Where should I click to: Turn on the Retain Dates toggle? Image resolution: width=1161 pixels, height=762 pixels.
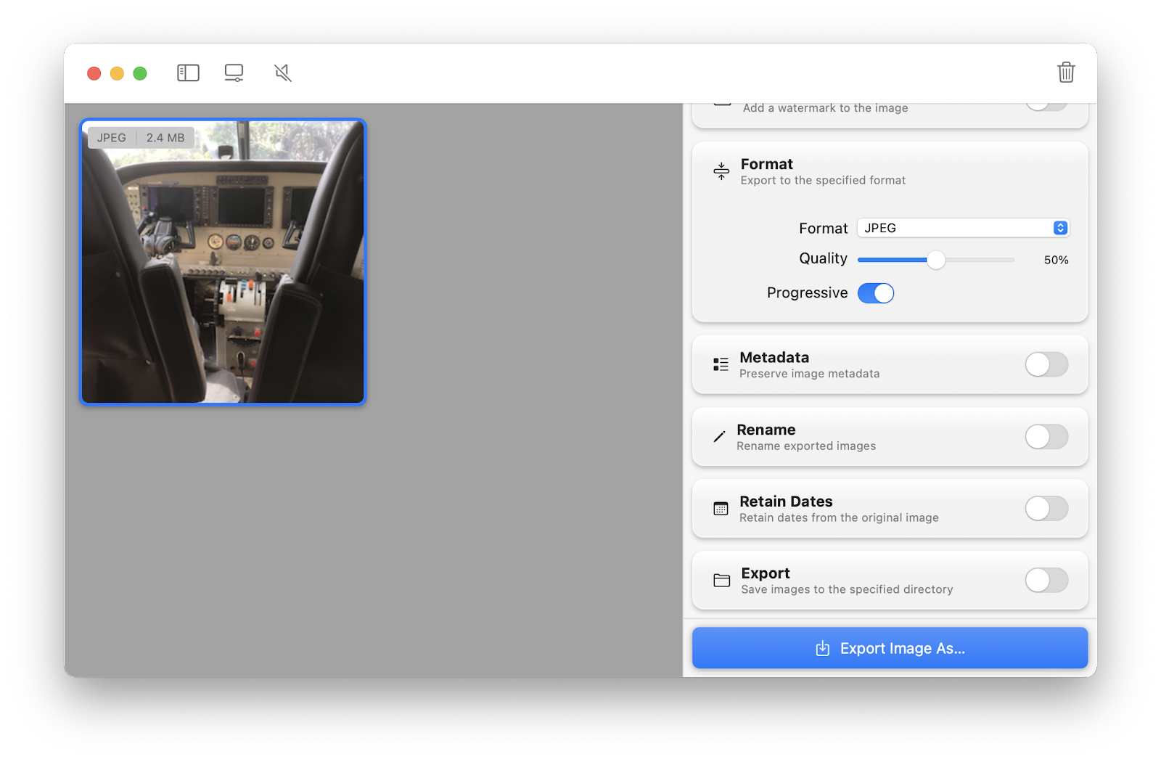1046,509
